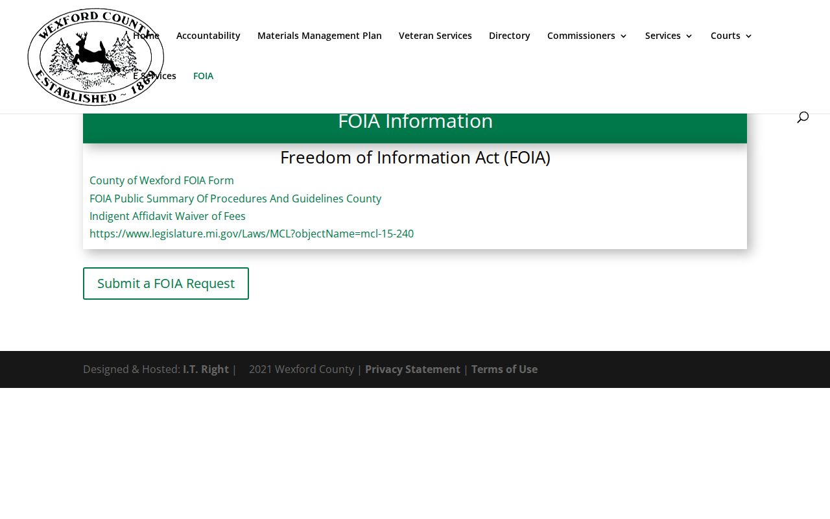Open Indigent Affidavit Waiver of Fees
The width and height of the screenshot is (830, 519).
tap(167, 216)
